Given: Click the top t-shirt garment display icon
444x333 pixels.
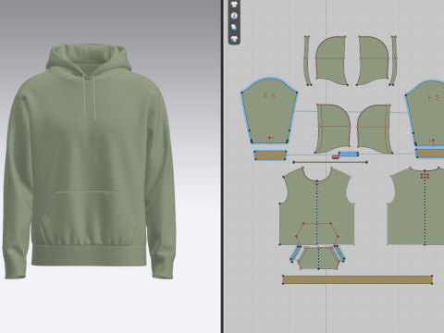Looking at the screenshot, I should [234, 5].
